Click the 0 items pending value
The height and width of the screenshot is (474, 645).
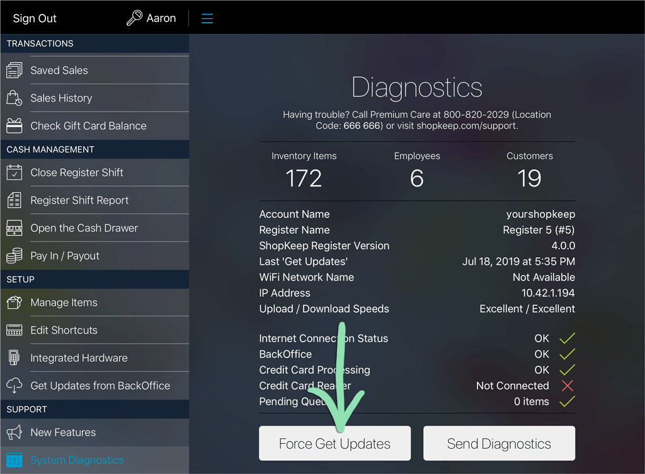click(532, 401)
